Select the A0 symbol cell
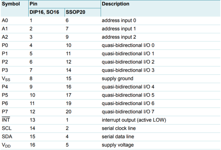This screenshot has height=150, width=221. [5, 21]
